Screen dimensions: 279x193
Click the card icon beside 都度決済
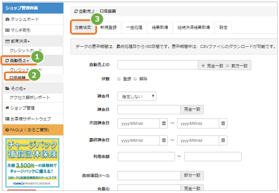[x=7, y=41]
